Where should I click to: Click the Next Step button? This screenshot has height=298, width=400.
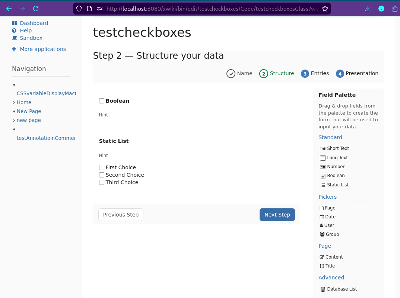tap(277, 215)
